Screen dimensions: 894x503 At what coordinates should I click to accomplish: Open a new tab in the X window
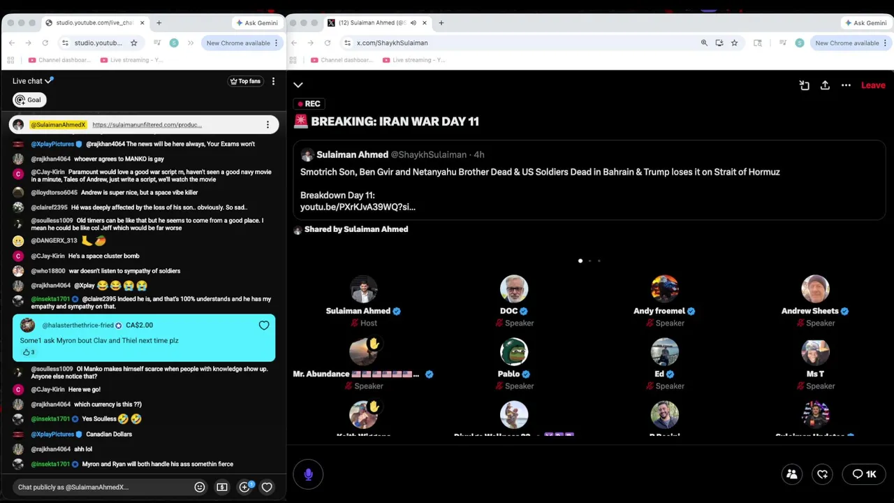tap(441, 23)
